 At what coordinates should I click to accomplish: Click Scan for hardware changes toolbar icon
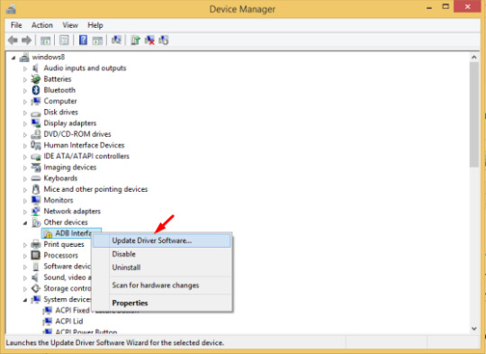pos(116,40)
